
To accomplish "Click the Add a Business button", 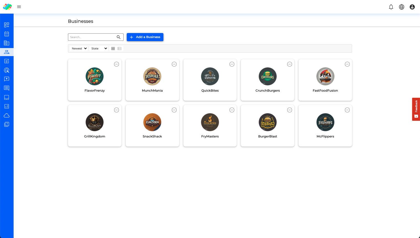I will coord(145,37).
